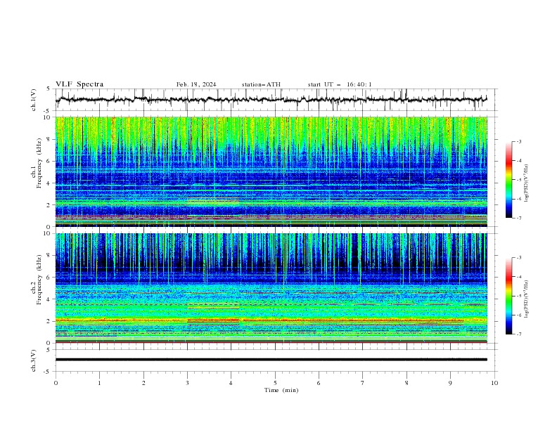The width and height of the screenshot is (557, 430).
Task: Click the lower PSD color scale bar
Action: pos(508,296)
